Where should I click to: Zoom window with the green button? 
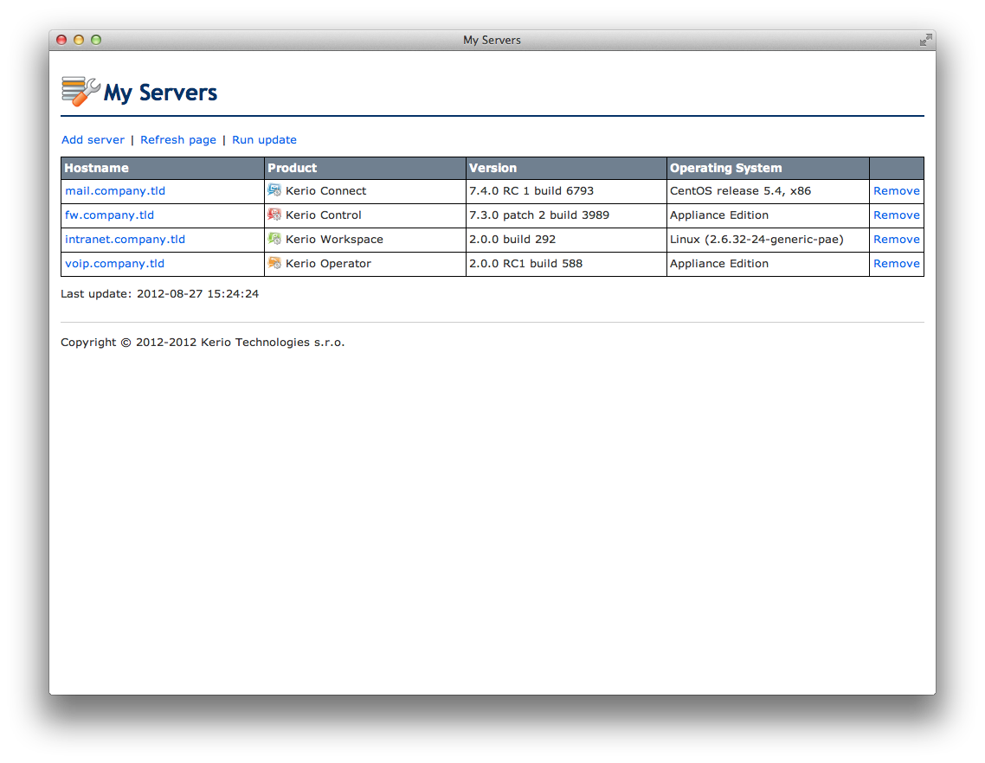coord(96,40)
